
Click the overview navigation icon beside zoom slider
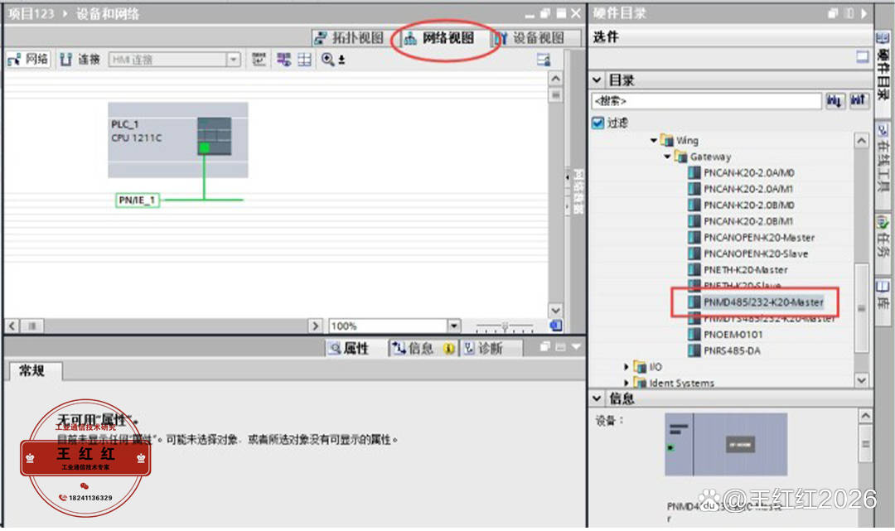pos(556,326)
